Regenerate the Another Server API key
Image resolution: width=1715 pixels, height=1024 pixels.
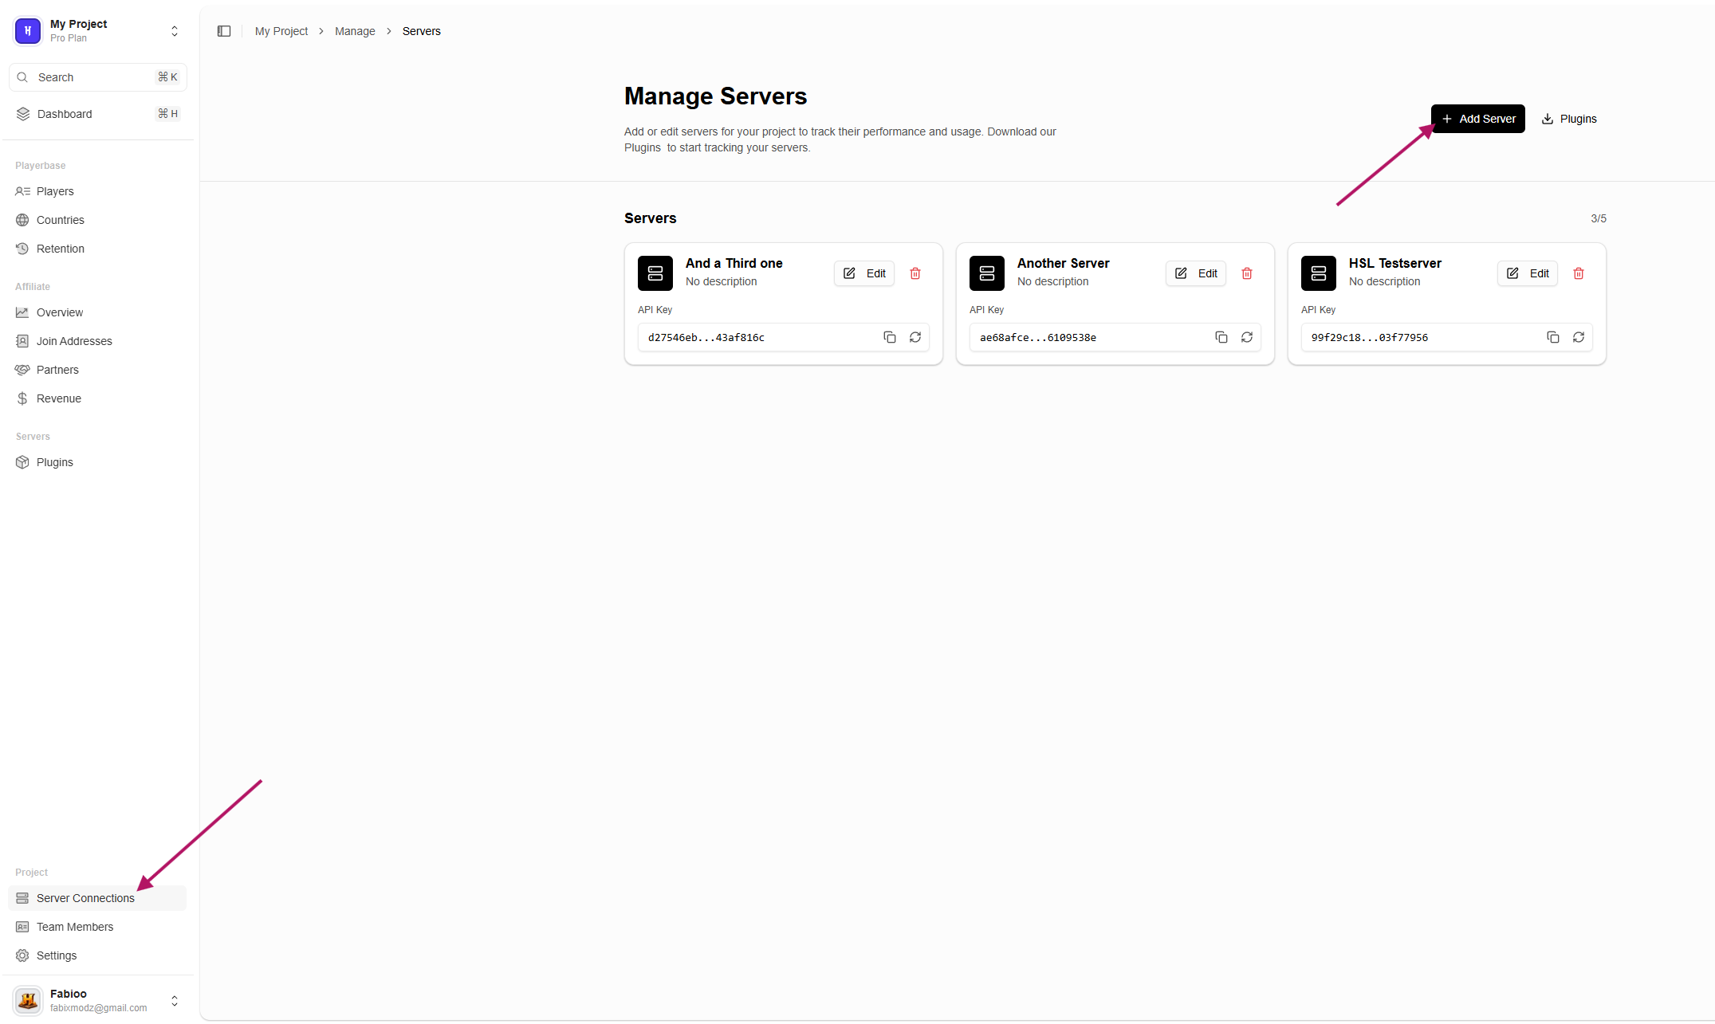pyautogui.click(x=1246, y=337)
